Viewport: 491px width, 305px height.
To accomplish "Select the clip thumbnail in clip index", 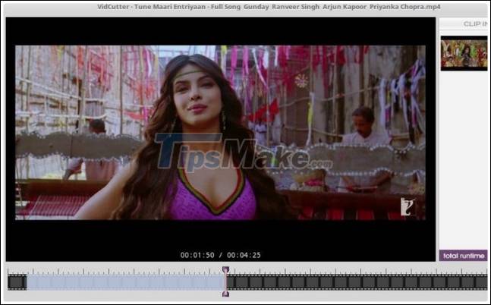I will (464, 53).
